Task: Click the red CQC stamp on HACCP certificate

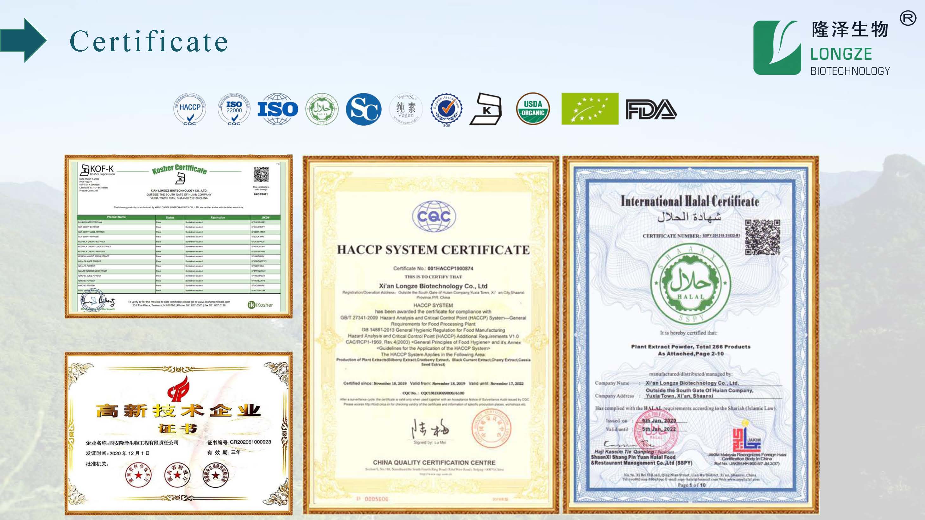Action: (x=491, y=429)
